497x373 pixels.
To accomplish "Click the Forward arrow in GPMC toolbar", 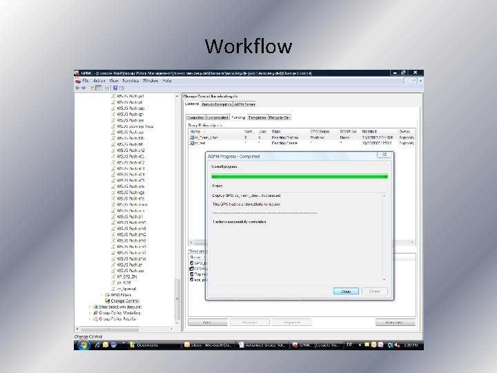I will pos(84,88).
